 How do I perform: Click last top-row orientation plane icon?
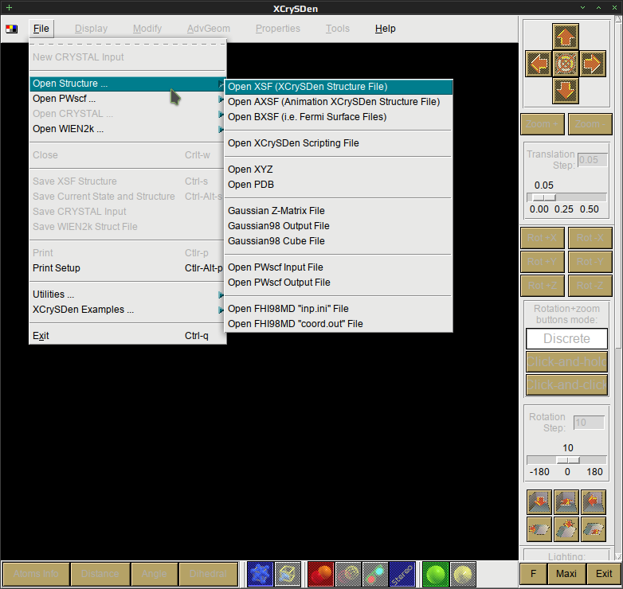(x=594, y=501)
